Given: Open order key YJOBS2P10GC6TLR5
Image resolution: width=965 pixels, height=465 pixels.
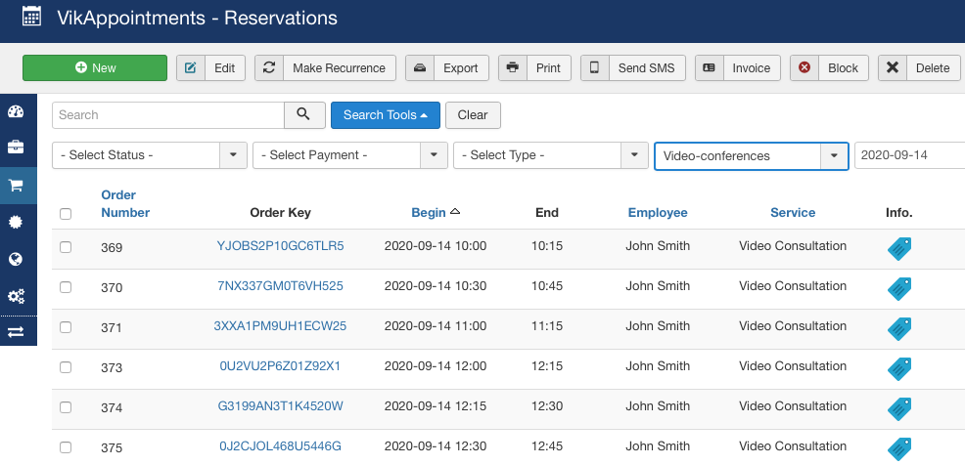Looking at the screenshot, I should point(280,246).
